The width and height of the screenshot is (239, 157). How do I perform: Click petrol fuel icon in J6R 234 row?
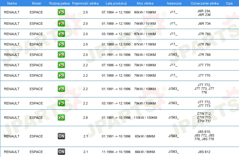(x=61, y=12)
